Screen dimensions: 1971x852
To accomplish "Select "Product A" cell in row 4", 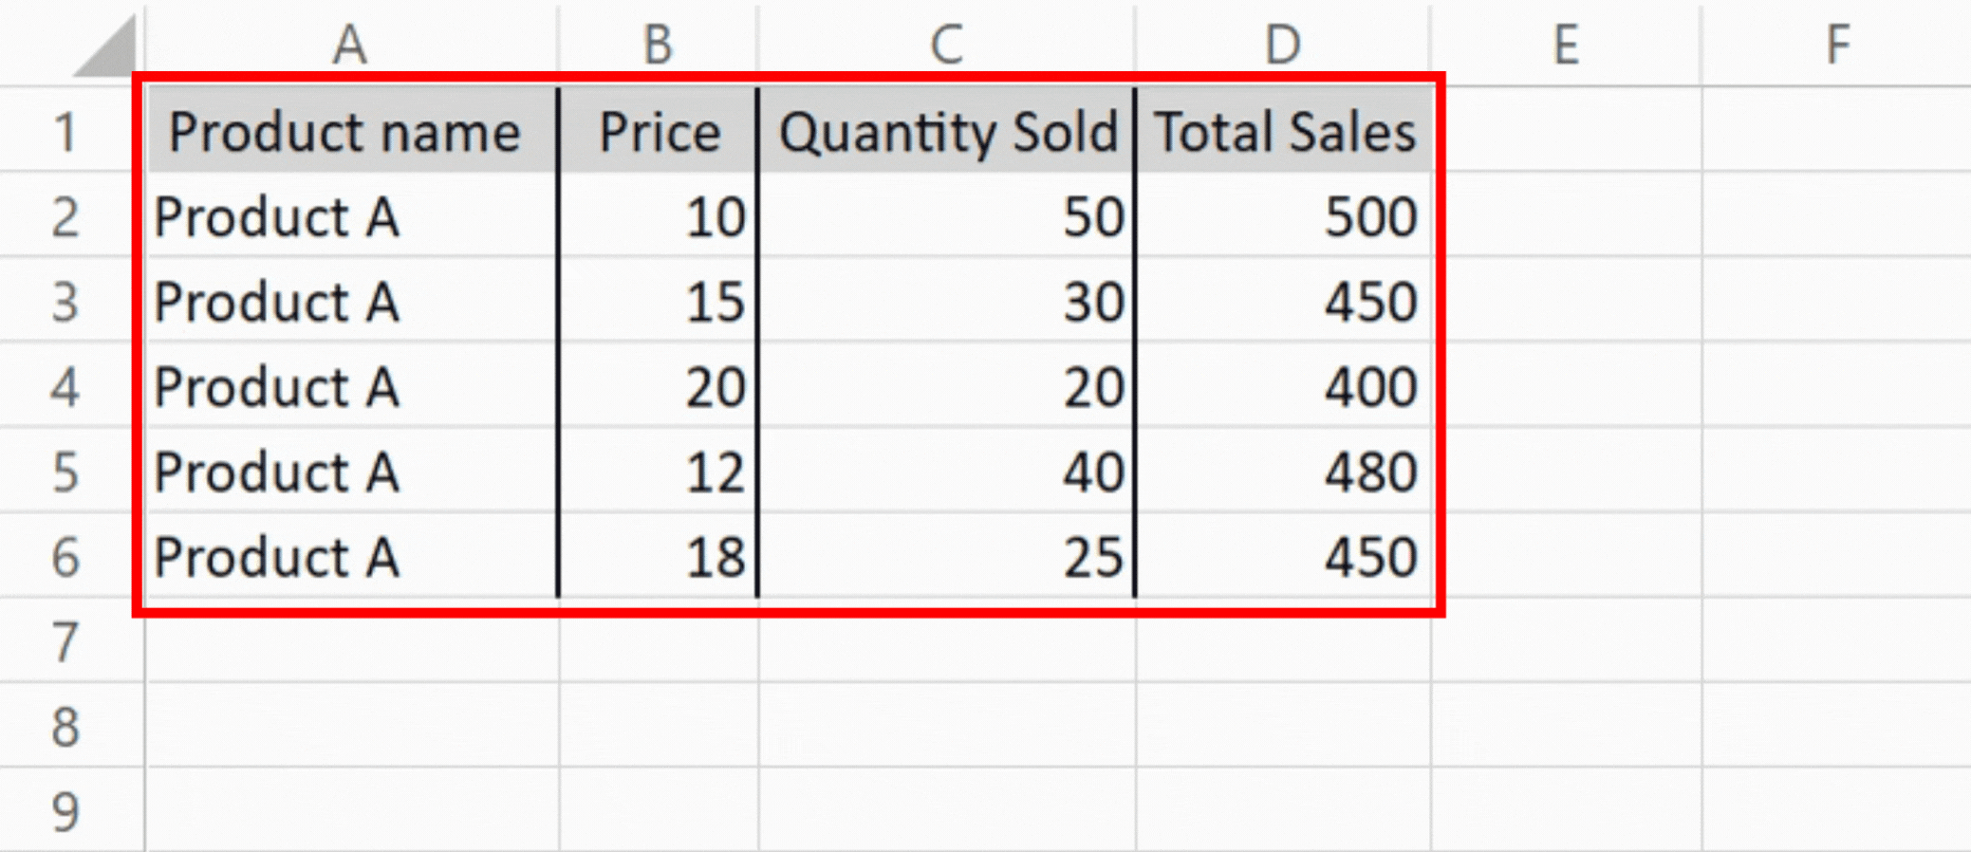I will tap(352, 386).
